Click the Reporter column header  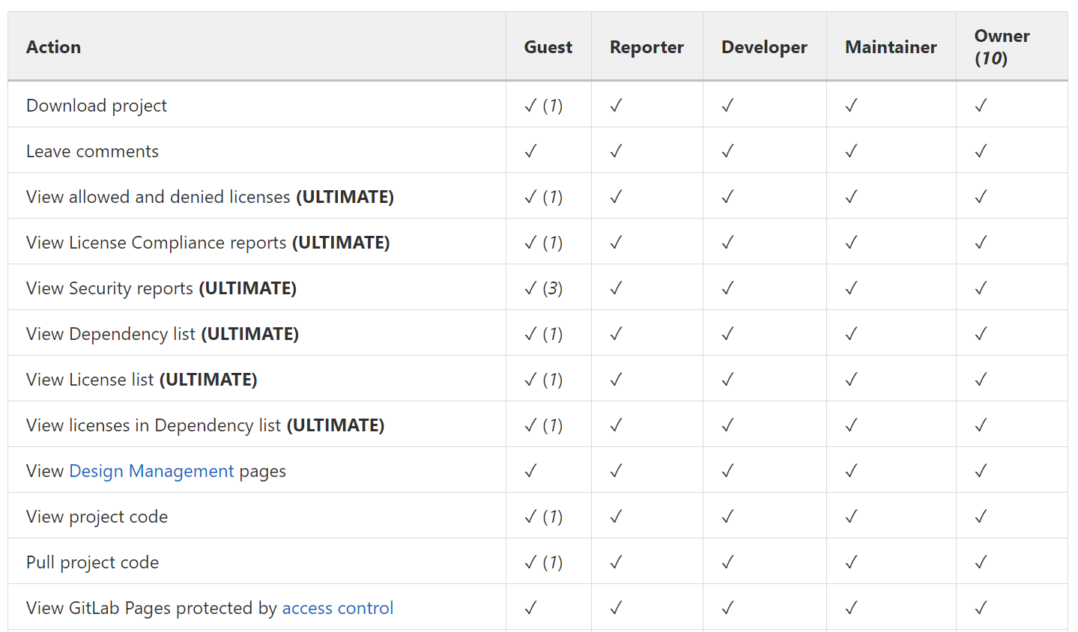click(x=647, y=47)
